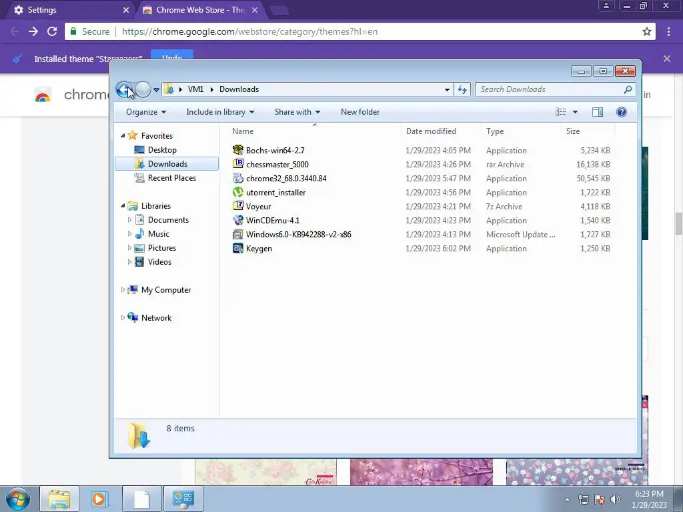Open the Include in library menu

point(220,112)
